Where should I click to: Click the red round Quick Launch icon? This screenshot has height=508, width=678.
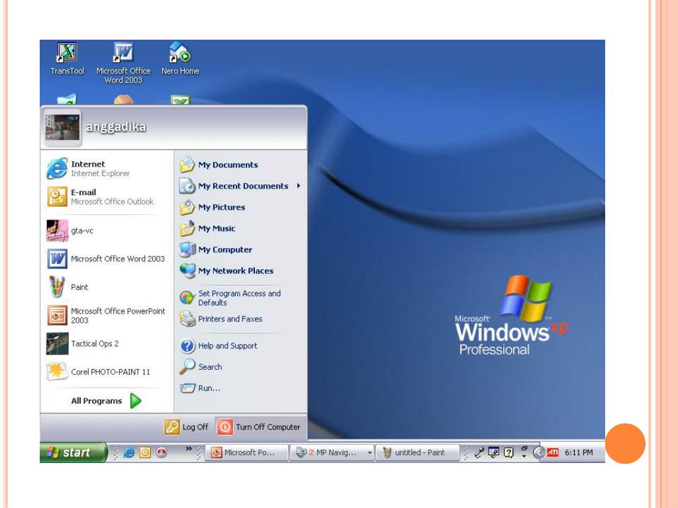162,452
